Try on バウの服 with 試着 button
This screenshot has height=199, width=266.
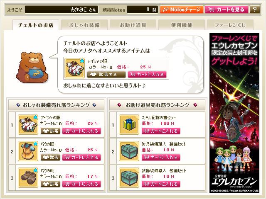click(x=50, y=158)
